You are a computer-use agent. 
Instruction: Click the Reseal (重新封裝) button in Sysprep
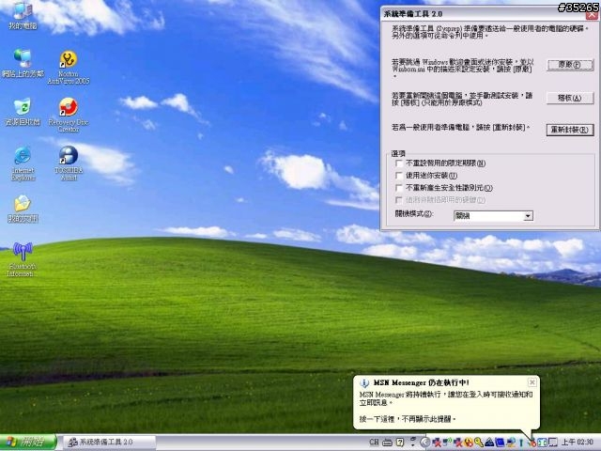coord(570,130)
